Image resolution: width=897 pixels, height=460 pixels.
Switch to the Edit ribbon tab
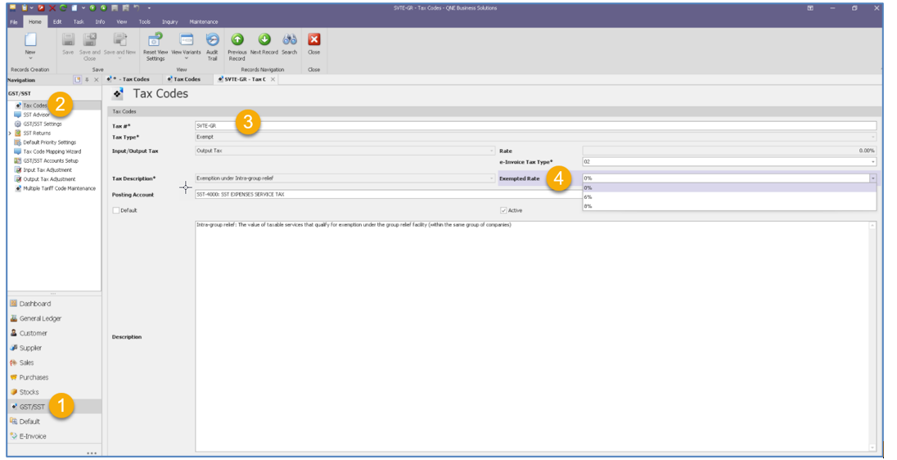point(57,22)
